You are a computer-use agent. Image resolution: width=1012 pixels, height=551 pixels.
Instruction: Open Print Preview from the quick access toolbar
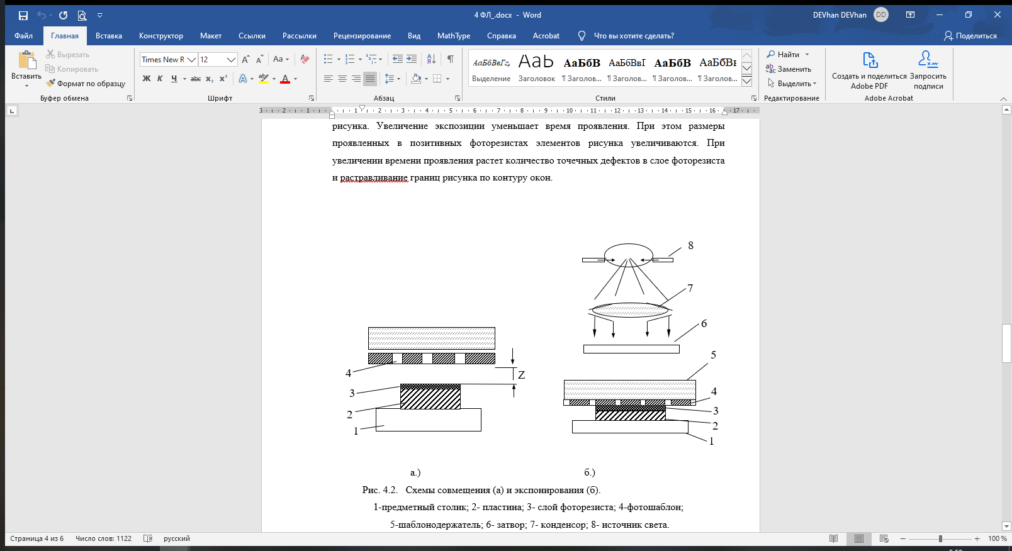pyautogui.click(x=82, y=15)
